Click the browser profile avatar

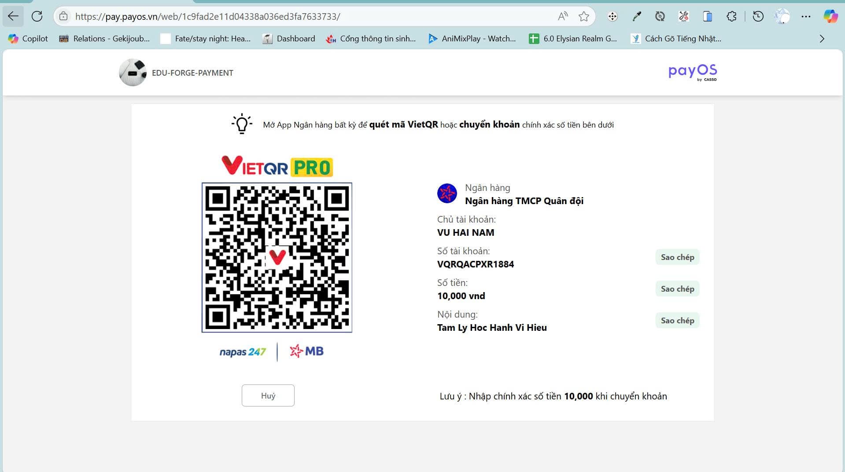(782, 16)
